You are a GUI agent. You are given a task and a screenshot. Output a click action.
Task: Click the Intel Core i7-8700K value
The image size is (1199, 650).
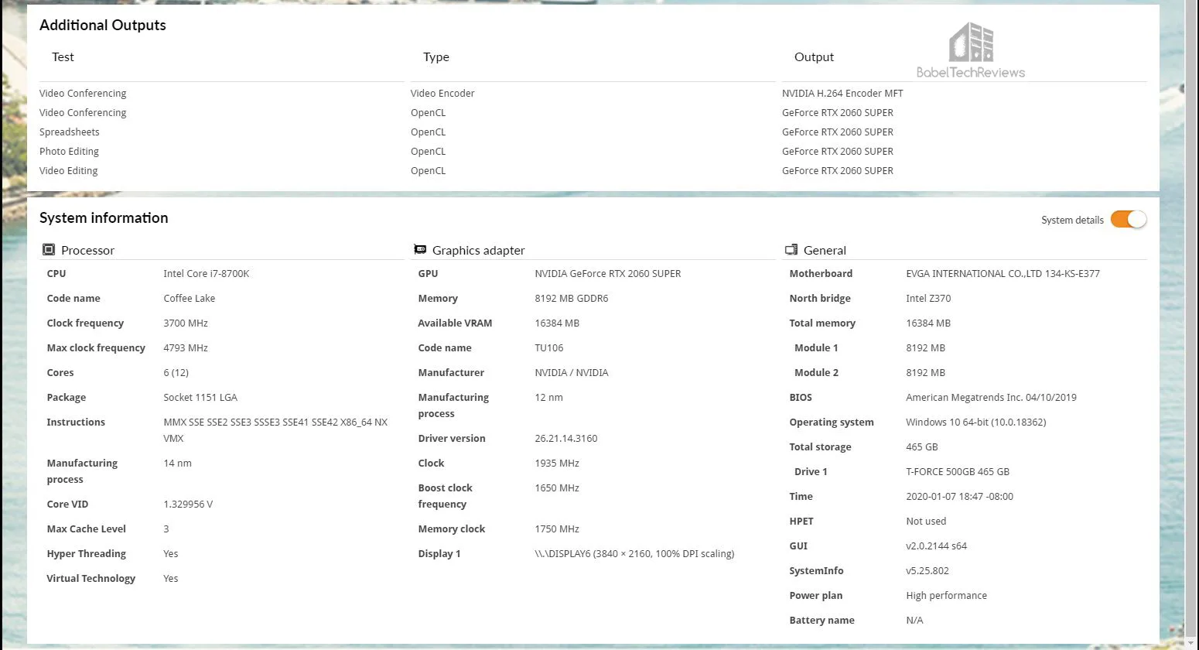(207, 274)
